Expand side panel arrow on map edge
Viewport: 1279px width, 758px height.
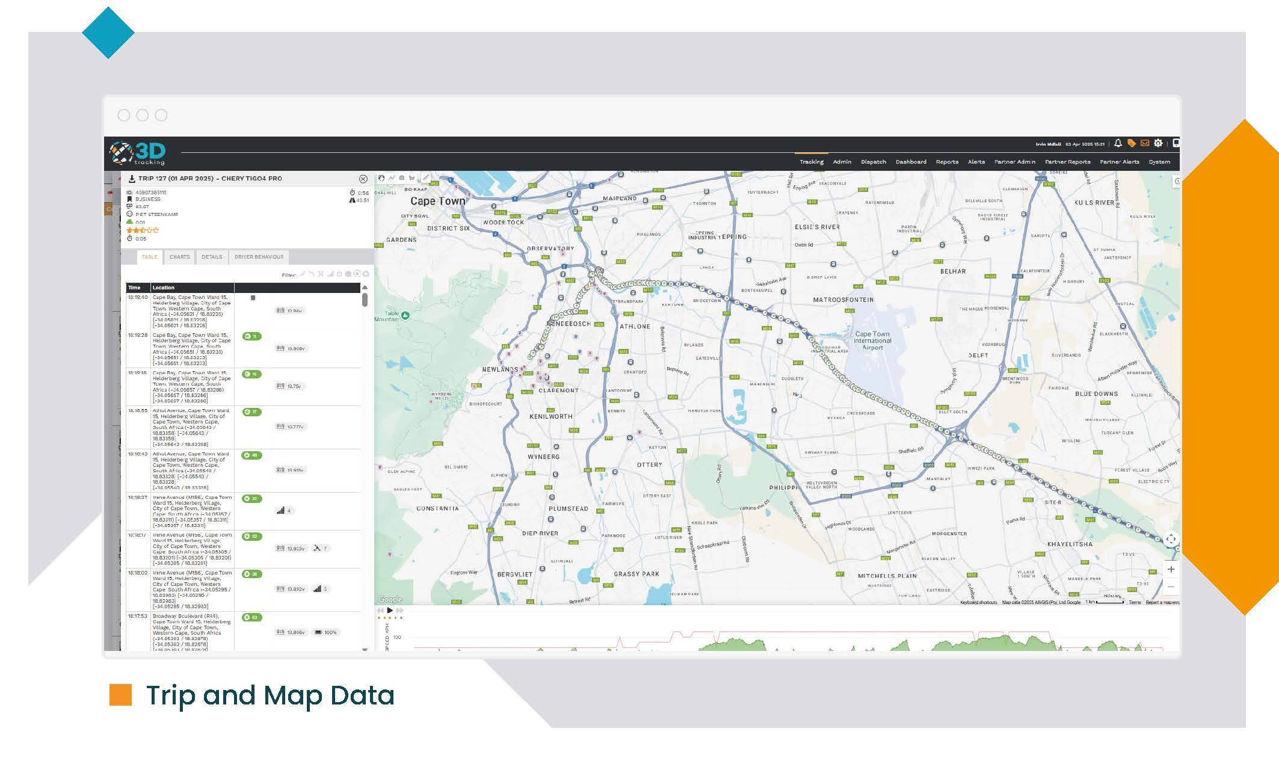tap(1177, 181)
